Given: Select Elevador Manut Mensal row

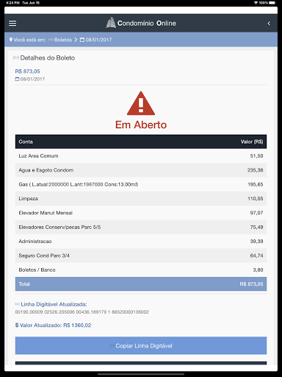Looking at the screenshot, I should click(141, 213).
